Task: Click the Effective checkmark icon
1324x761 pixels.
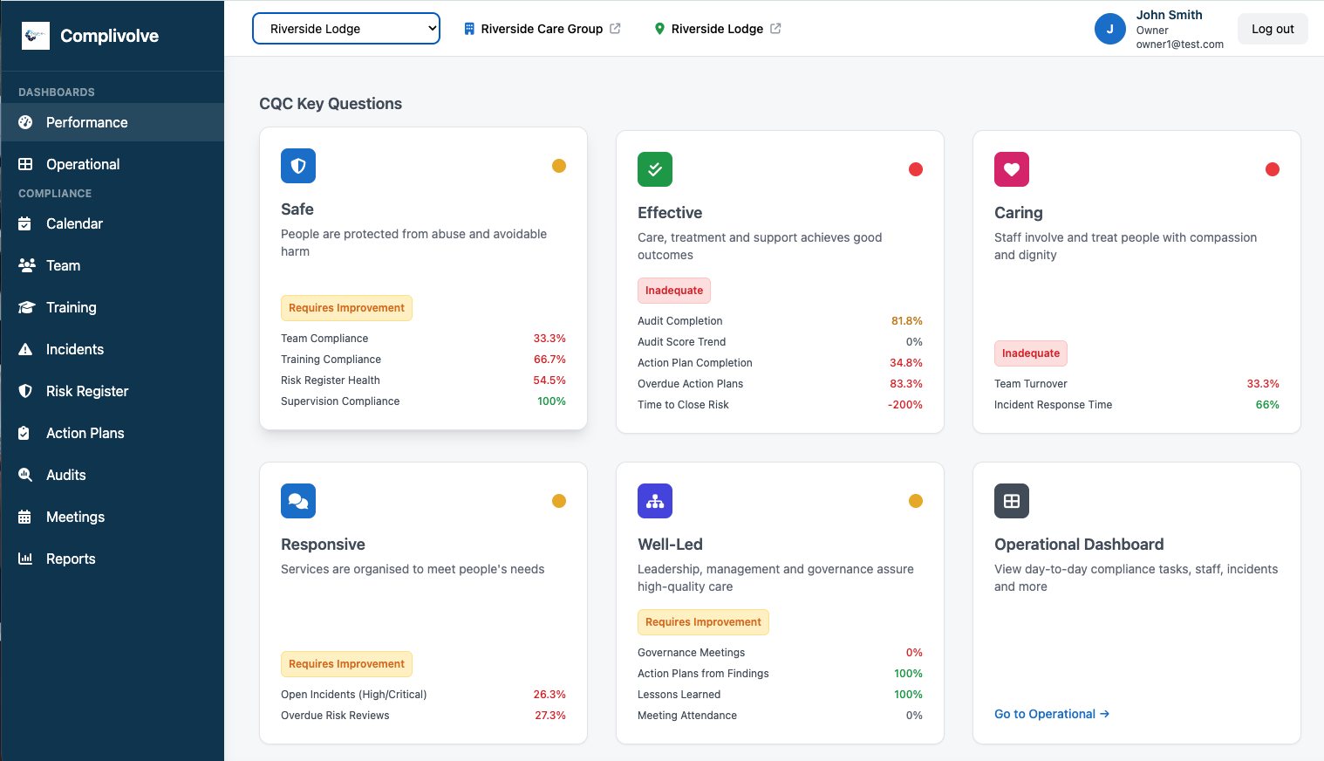Action: click(655, 169)
